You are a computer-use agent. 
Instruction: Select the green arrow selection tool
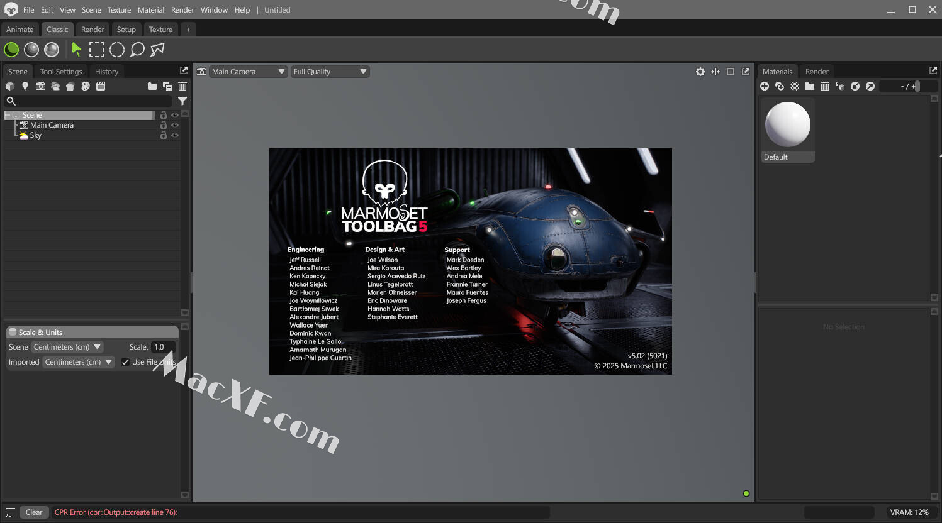76,49
